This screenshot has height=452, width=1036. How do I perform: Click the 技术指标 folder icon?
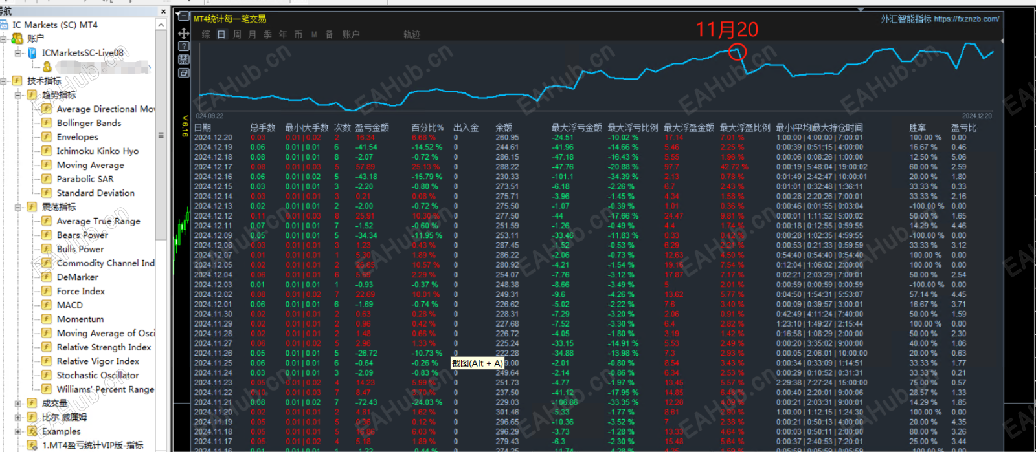click(17, 81)
